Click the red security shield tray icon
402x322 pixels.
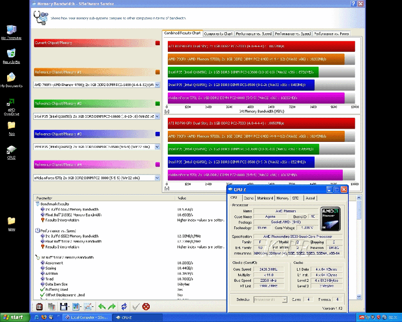378,317
